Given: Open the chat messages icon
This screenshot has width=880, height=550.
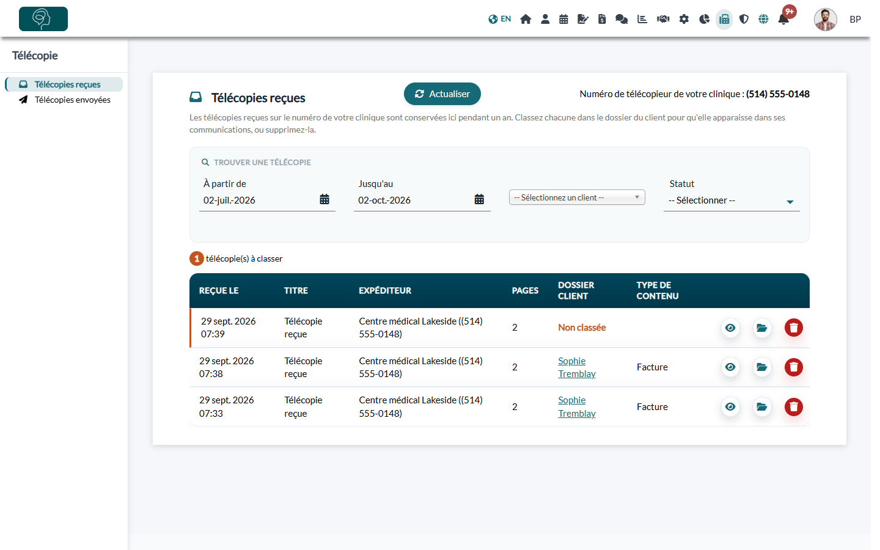Looking at the screenshot, I should click(621, 19).
